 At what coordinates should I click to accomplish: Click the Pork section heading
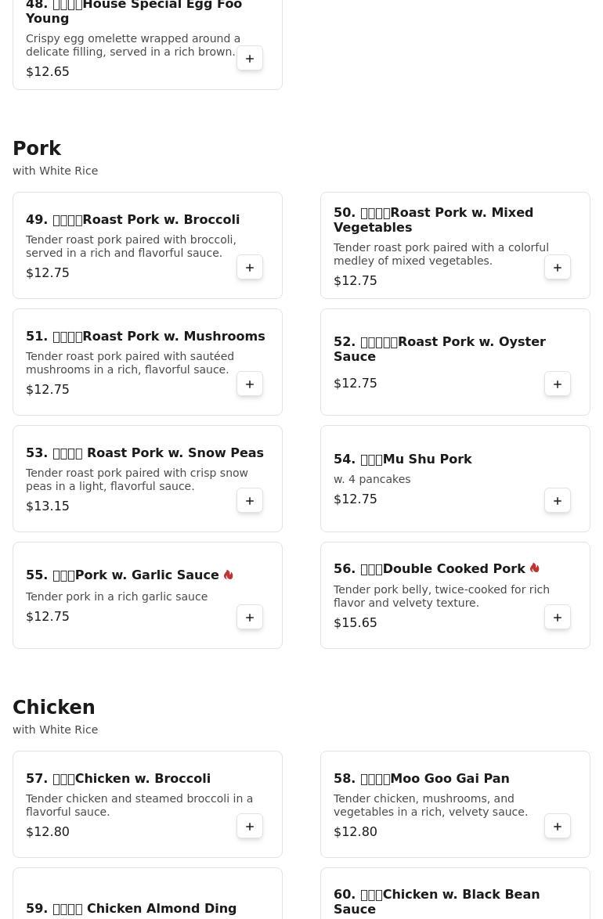click(x=37, y=148)
